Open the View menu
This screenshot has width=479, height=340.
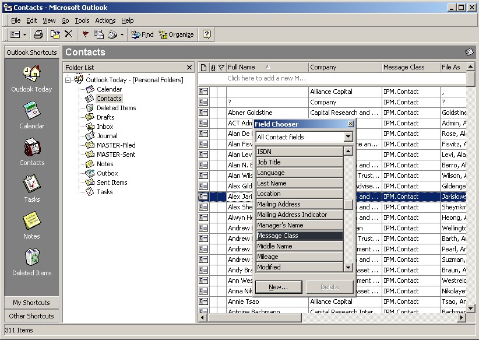[49, 20]
